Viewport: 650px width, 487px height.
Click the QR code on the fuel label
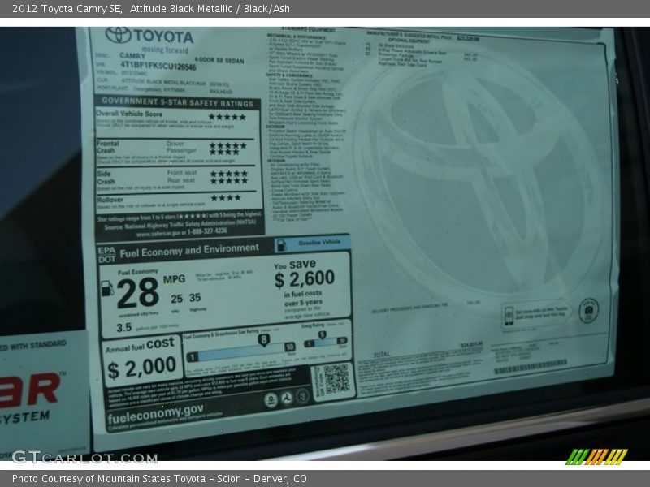pyautogui.click(x=336, y=379)
